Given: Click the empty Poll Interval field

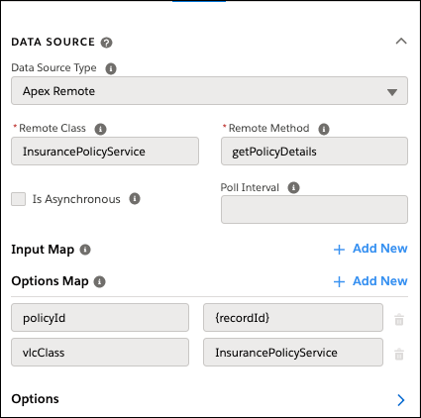Looking at the screenshot, I should click(314, 209).
